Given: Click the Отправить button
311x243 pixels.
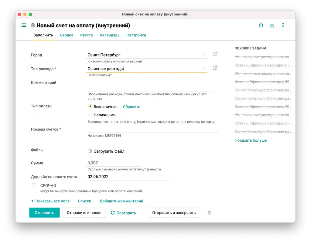Looking at the screenshot, I should (x=44, y=213).
